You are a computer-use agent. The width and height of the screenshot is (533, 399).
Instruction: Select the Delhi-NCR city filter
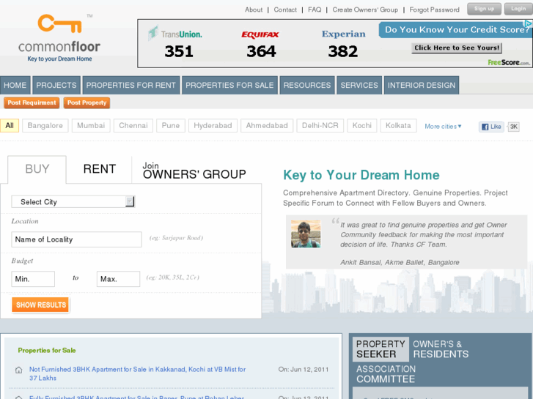320,126
